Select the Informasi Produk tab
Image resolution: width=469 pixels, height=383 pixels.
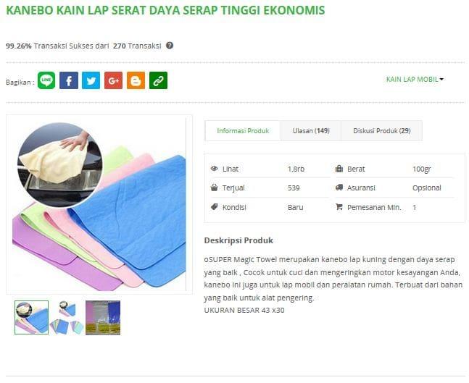(x=243, y=131)
